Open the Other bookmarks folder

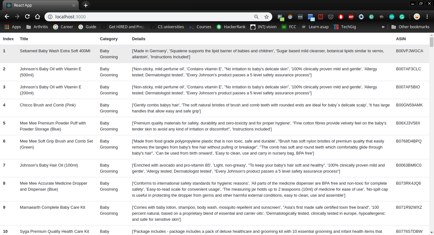[410, 27]
